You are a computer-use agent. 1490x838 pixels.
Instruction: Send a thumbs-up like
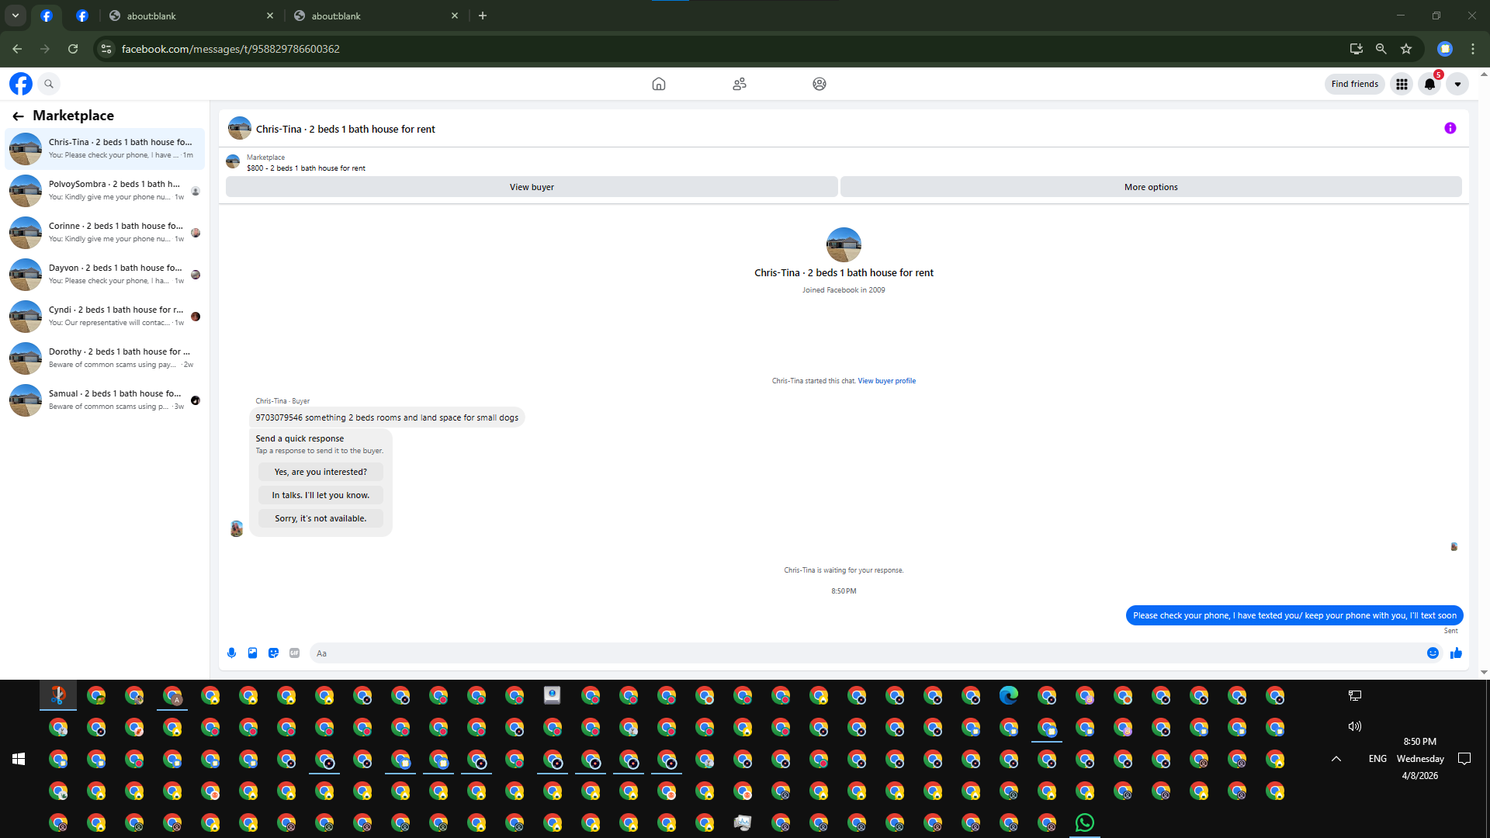pos(1456,653)
